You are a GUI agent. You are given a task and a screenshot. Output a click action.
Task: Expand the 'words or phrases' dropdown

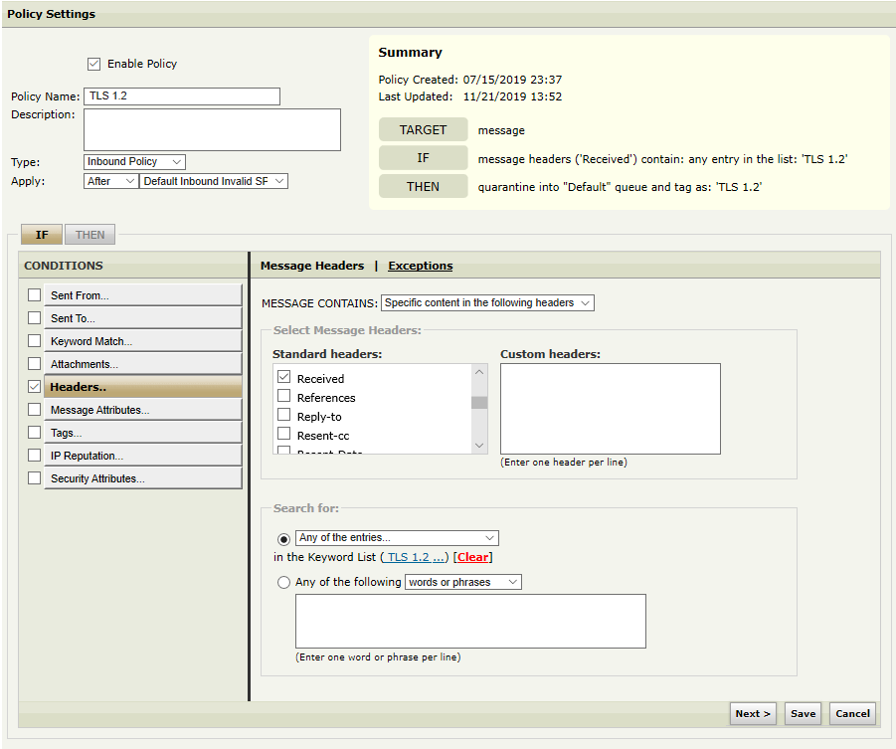462,582
